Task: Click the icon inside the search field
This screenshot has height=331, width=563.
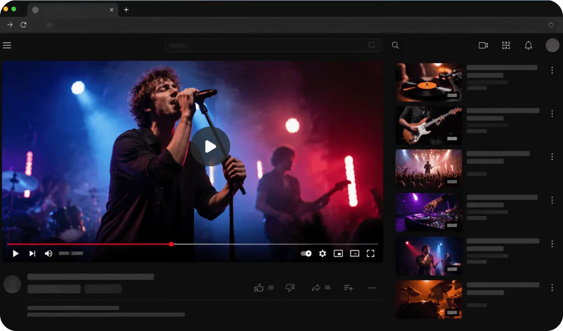Action: [372, 46]
